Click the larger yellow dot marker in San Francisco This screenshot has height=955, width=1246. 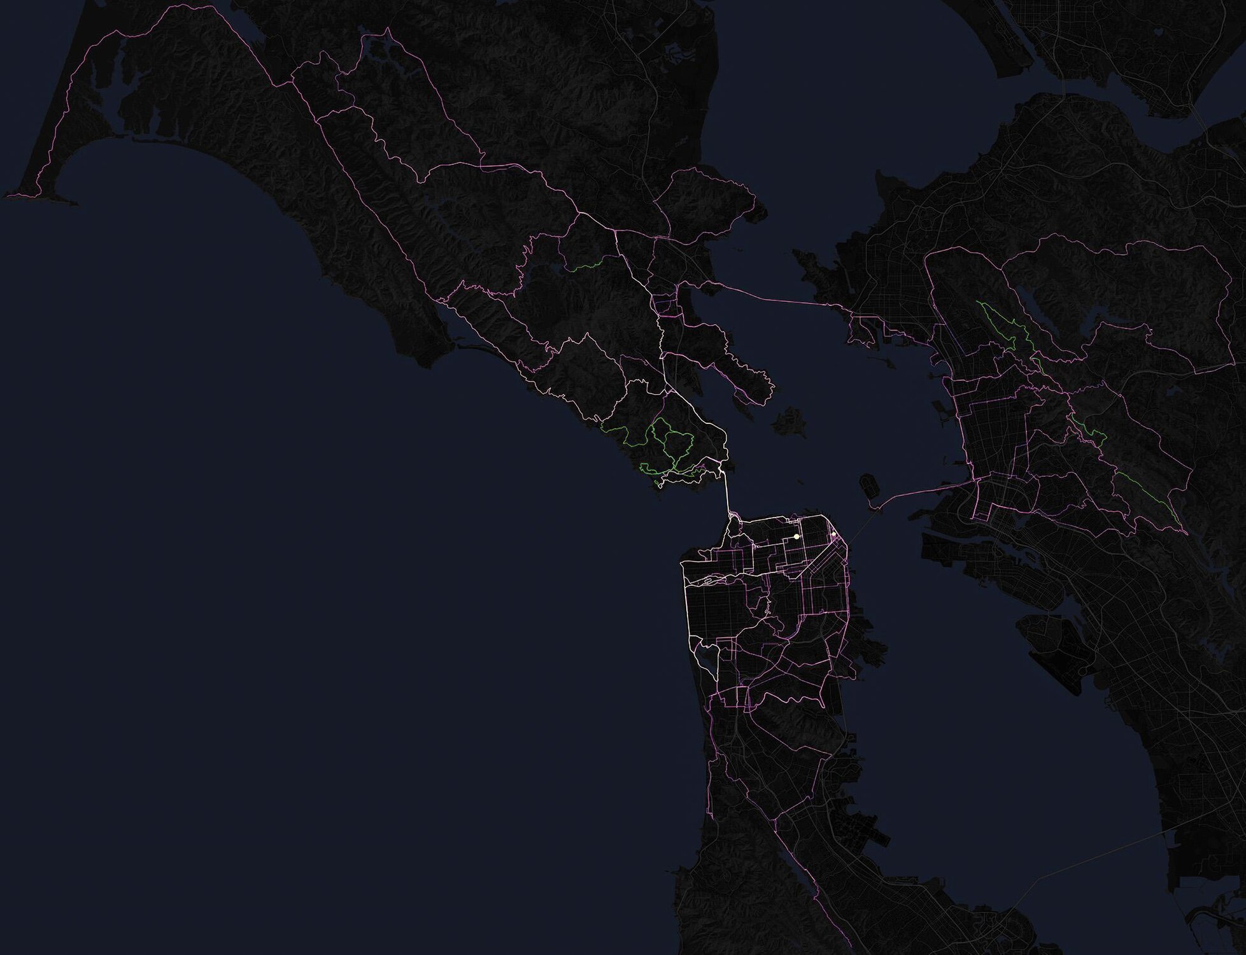pos(796,537)
